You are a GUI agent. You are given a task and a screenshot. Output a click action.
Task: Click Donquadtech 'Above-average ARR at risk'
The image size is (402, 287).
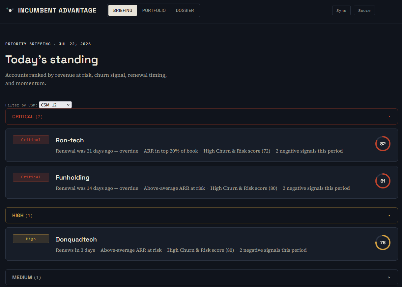point(131,250)
